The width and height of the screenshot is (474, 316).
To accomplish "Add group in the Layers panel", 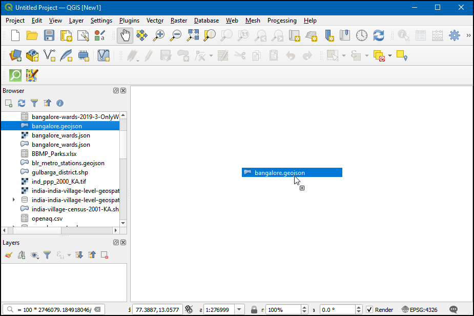I will coord(22,255).
